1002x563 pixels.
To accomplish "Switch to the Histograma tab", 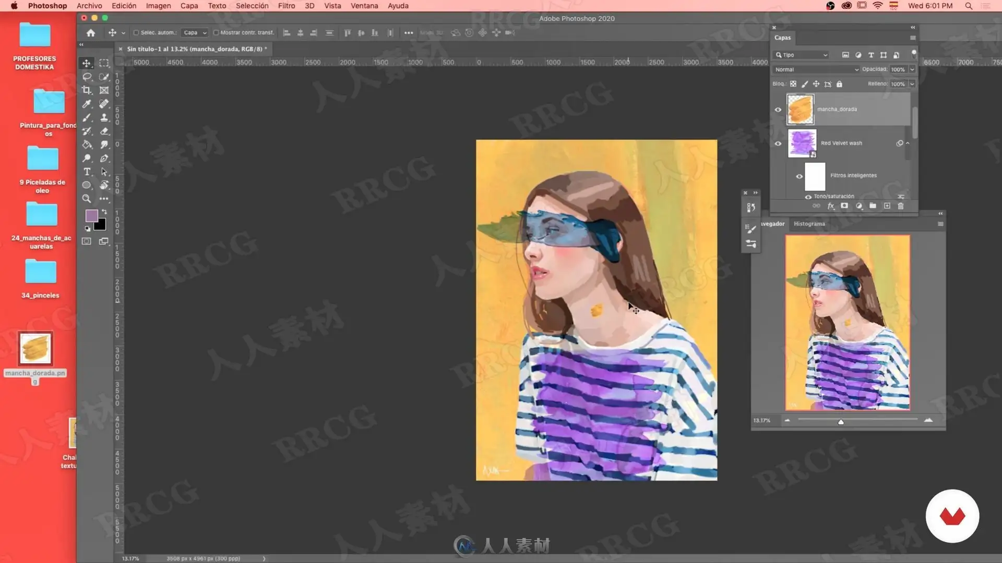I will (809, 224).
